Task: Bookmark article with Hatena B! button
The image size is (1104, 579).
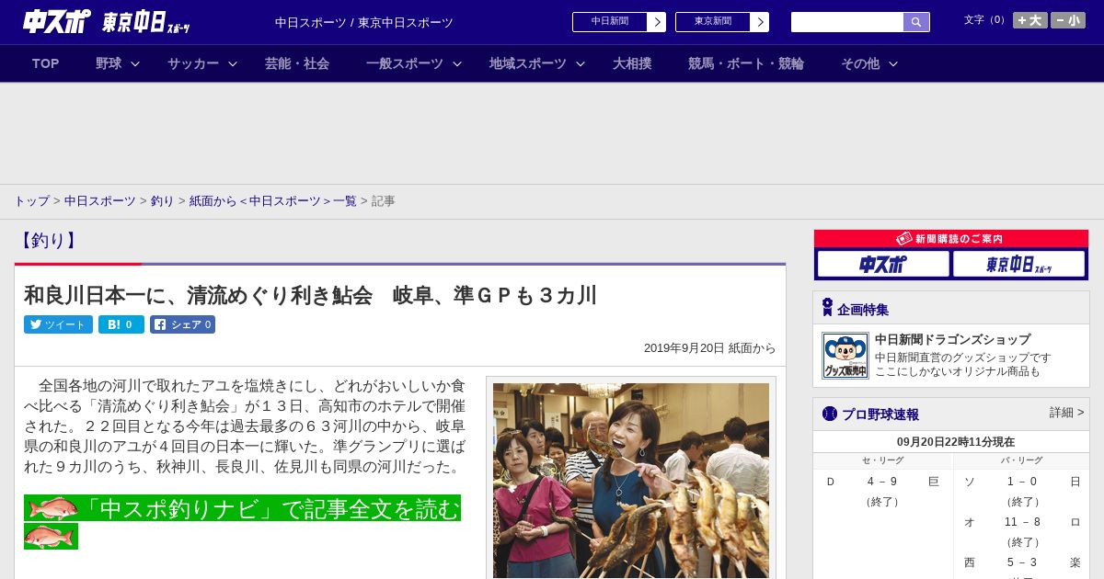Action: pos(121,324)
